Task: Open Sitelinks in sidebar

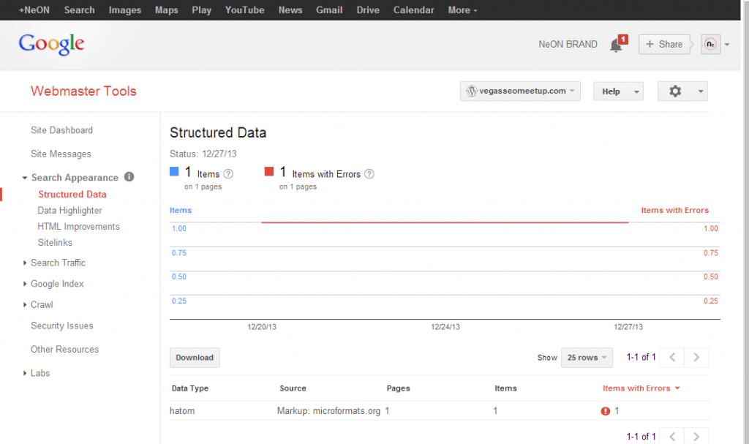Action: coord(55,242)
